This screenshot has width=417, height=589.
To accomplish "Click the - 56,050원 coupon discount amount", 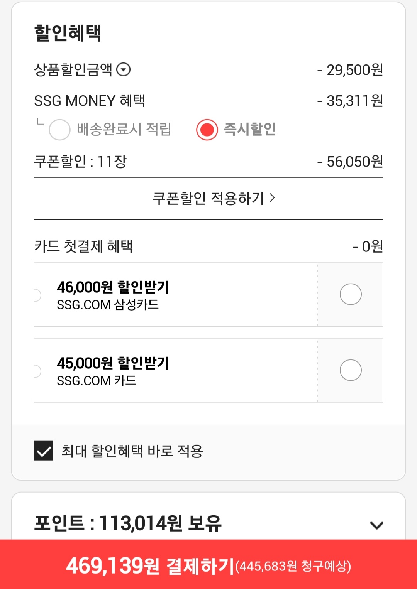I will 350,162.
